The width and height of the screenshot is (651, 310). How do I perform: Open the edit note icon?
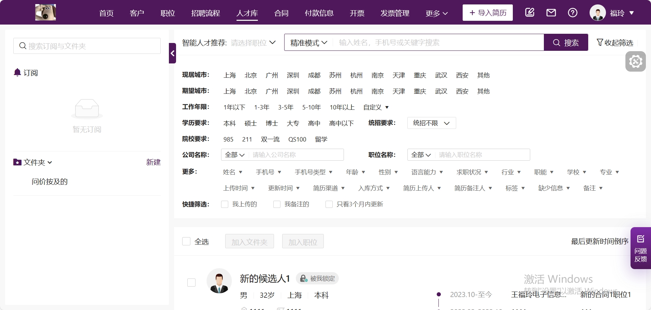click(530, 13)
